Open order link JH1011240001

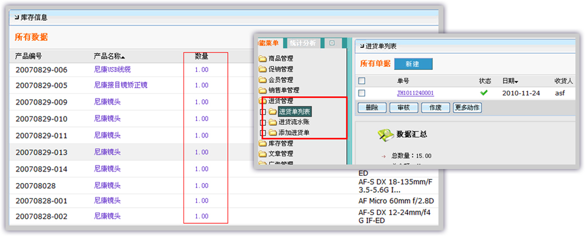click(416, 93)
